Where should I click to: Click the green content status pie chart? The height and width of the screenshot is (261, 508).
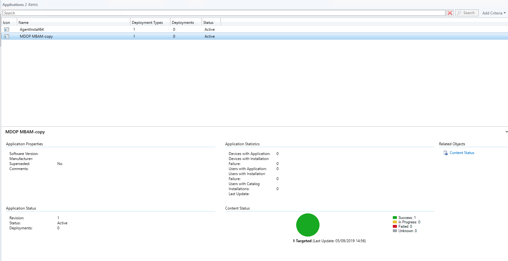point(308,225)
